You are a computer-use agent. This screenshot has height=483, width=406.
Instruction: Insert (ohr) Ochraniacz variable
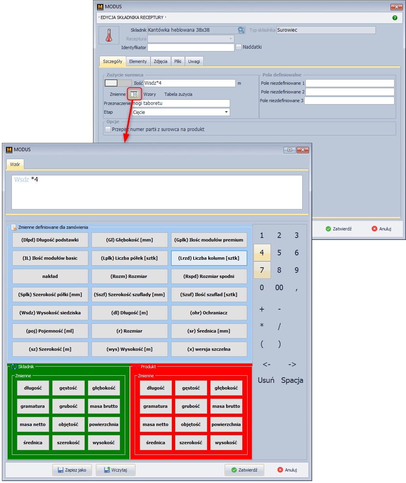209,313
